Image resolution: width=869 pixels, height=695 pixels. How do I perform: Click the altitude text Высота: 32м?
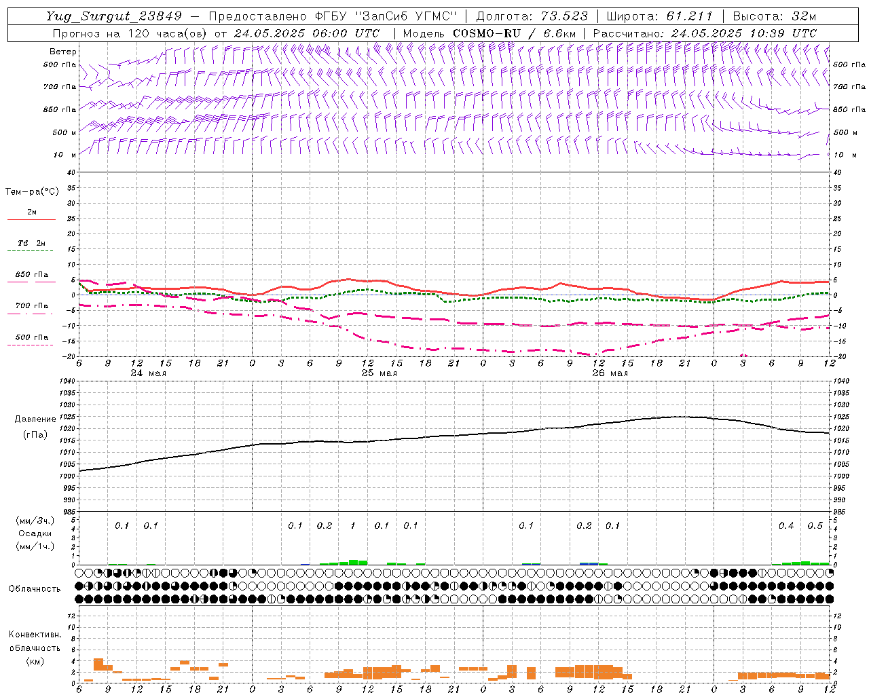click(775, 16)
